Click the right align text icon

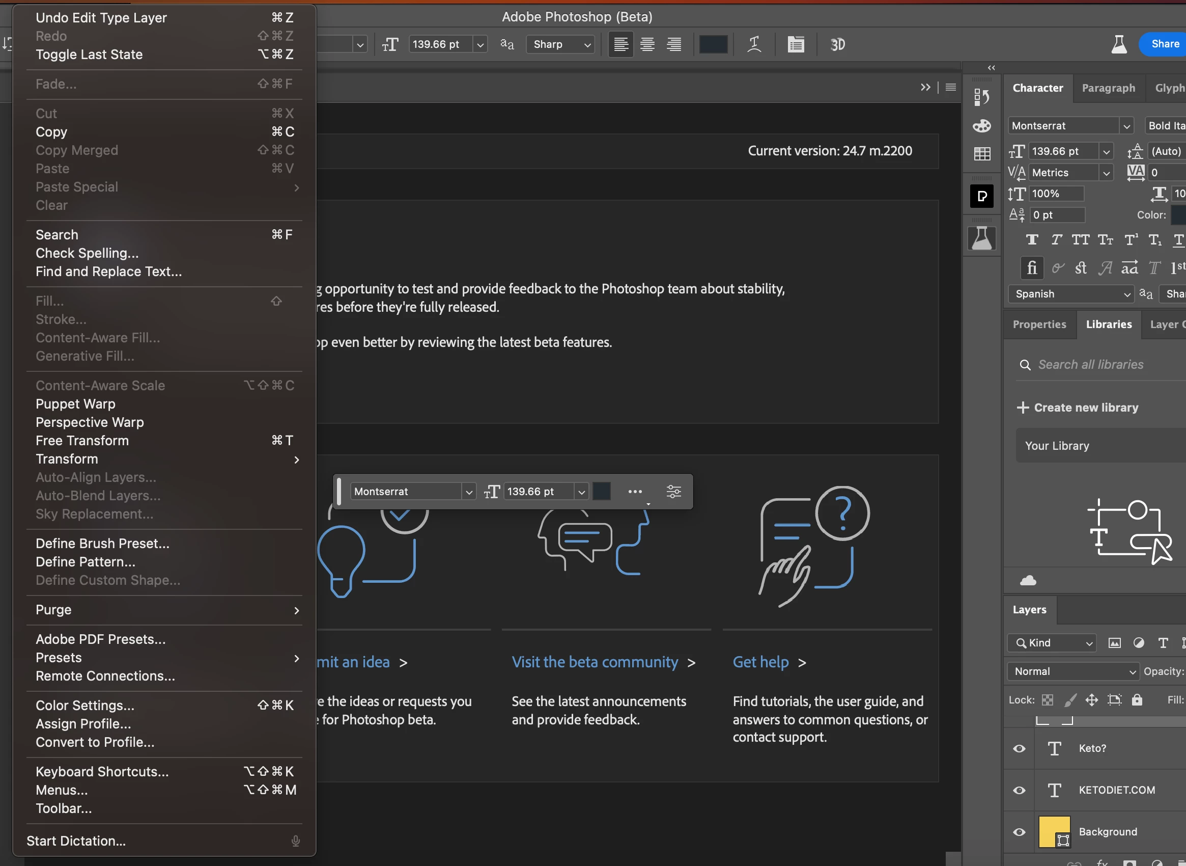pos(674,44)
